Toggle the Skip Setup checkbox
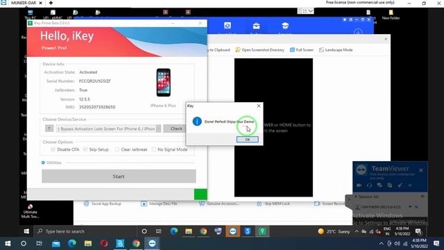This screenshot has width=444, height=250. pos(85,149)
